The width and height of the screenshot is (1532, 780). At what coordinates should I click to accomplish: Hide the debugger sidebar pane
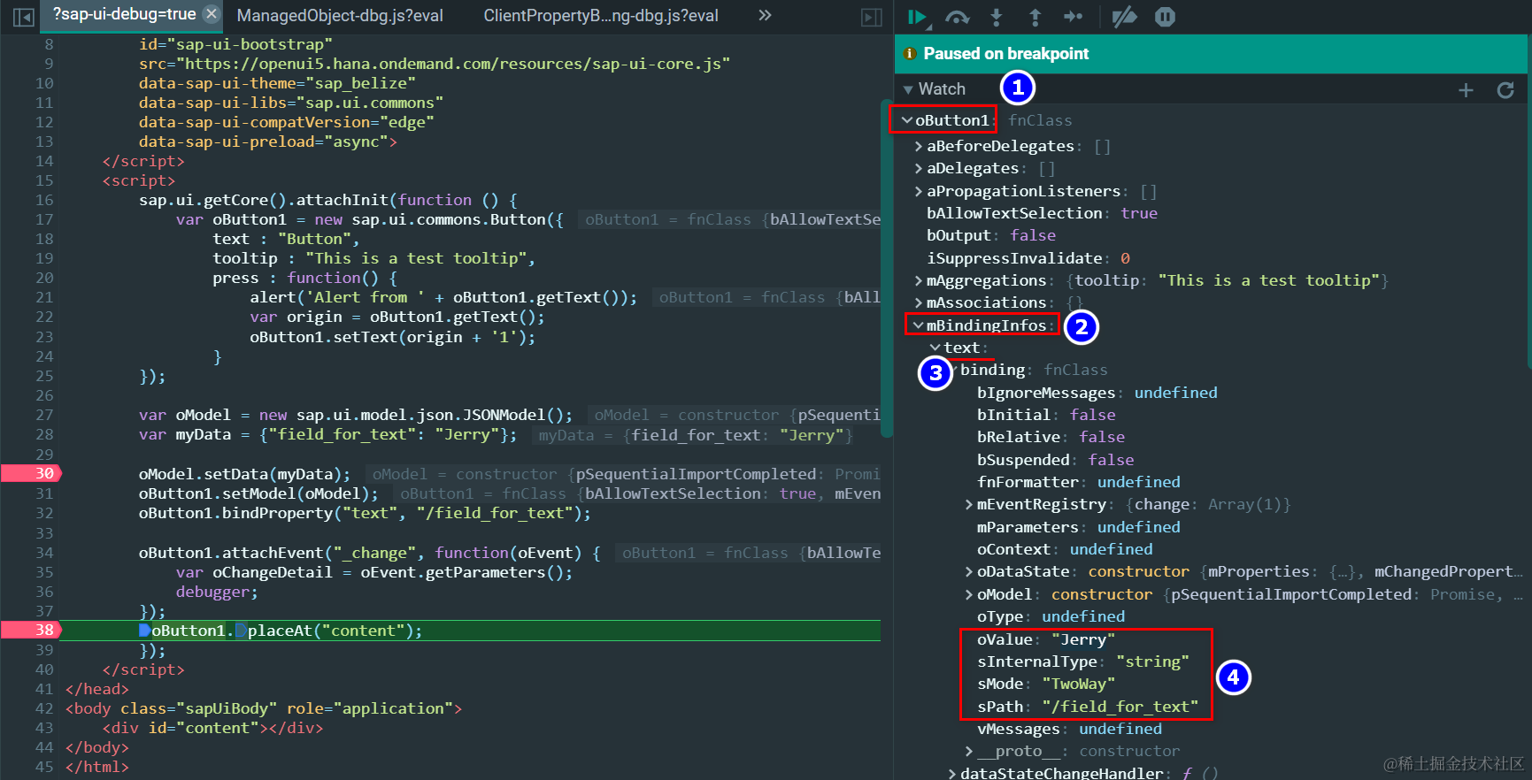tap(872, 17)
